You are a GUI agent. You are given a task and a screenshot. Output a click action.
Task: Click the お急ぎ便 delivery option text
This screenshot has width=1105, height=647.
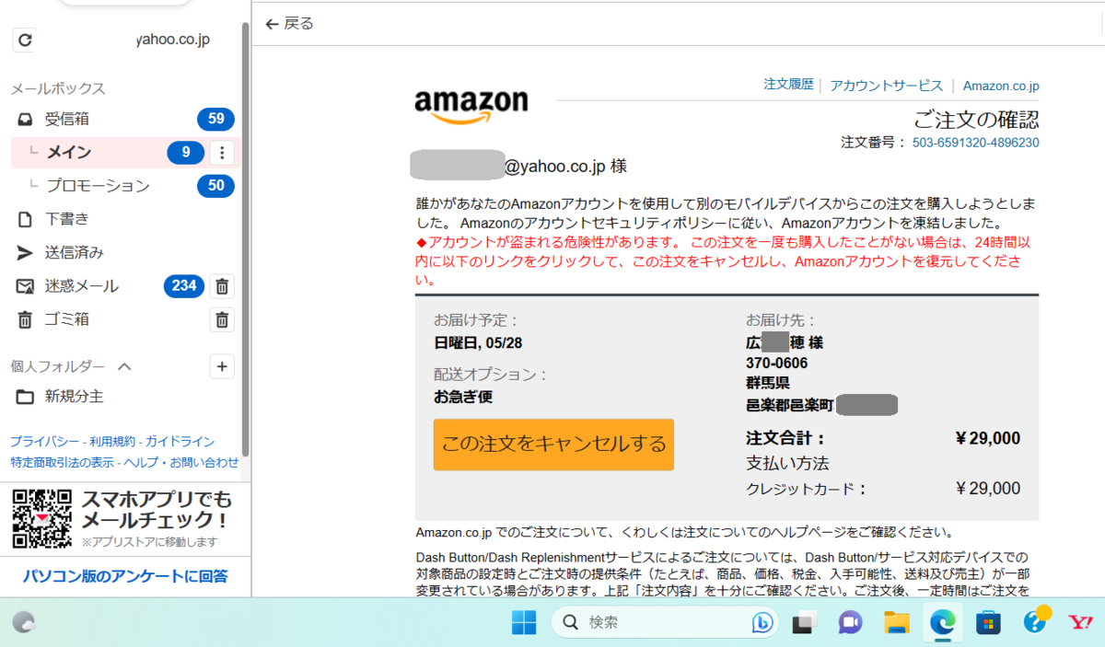click(463, 398)
